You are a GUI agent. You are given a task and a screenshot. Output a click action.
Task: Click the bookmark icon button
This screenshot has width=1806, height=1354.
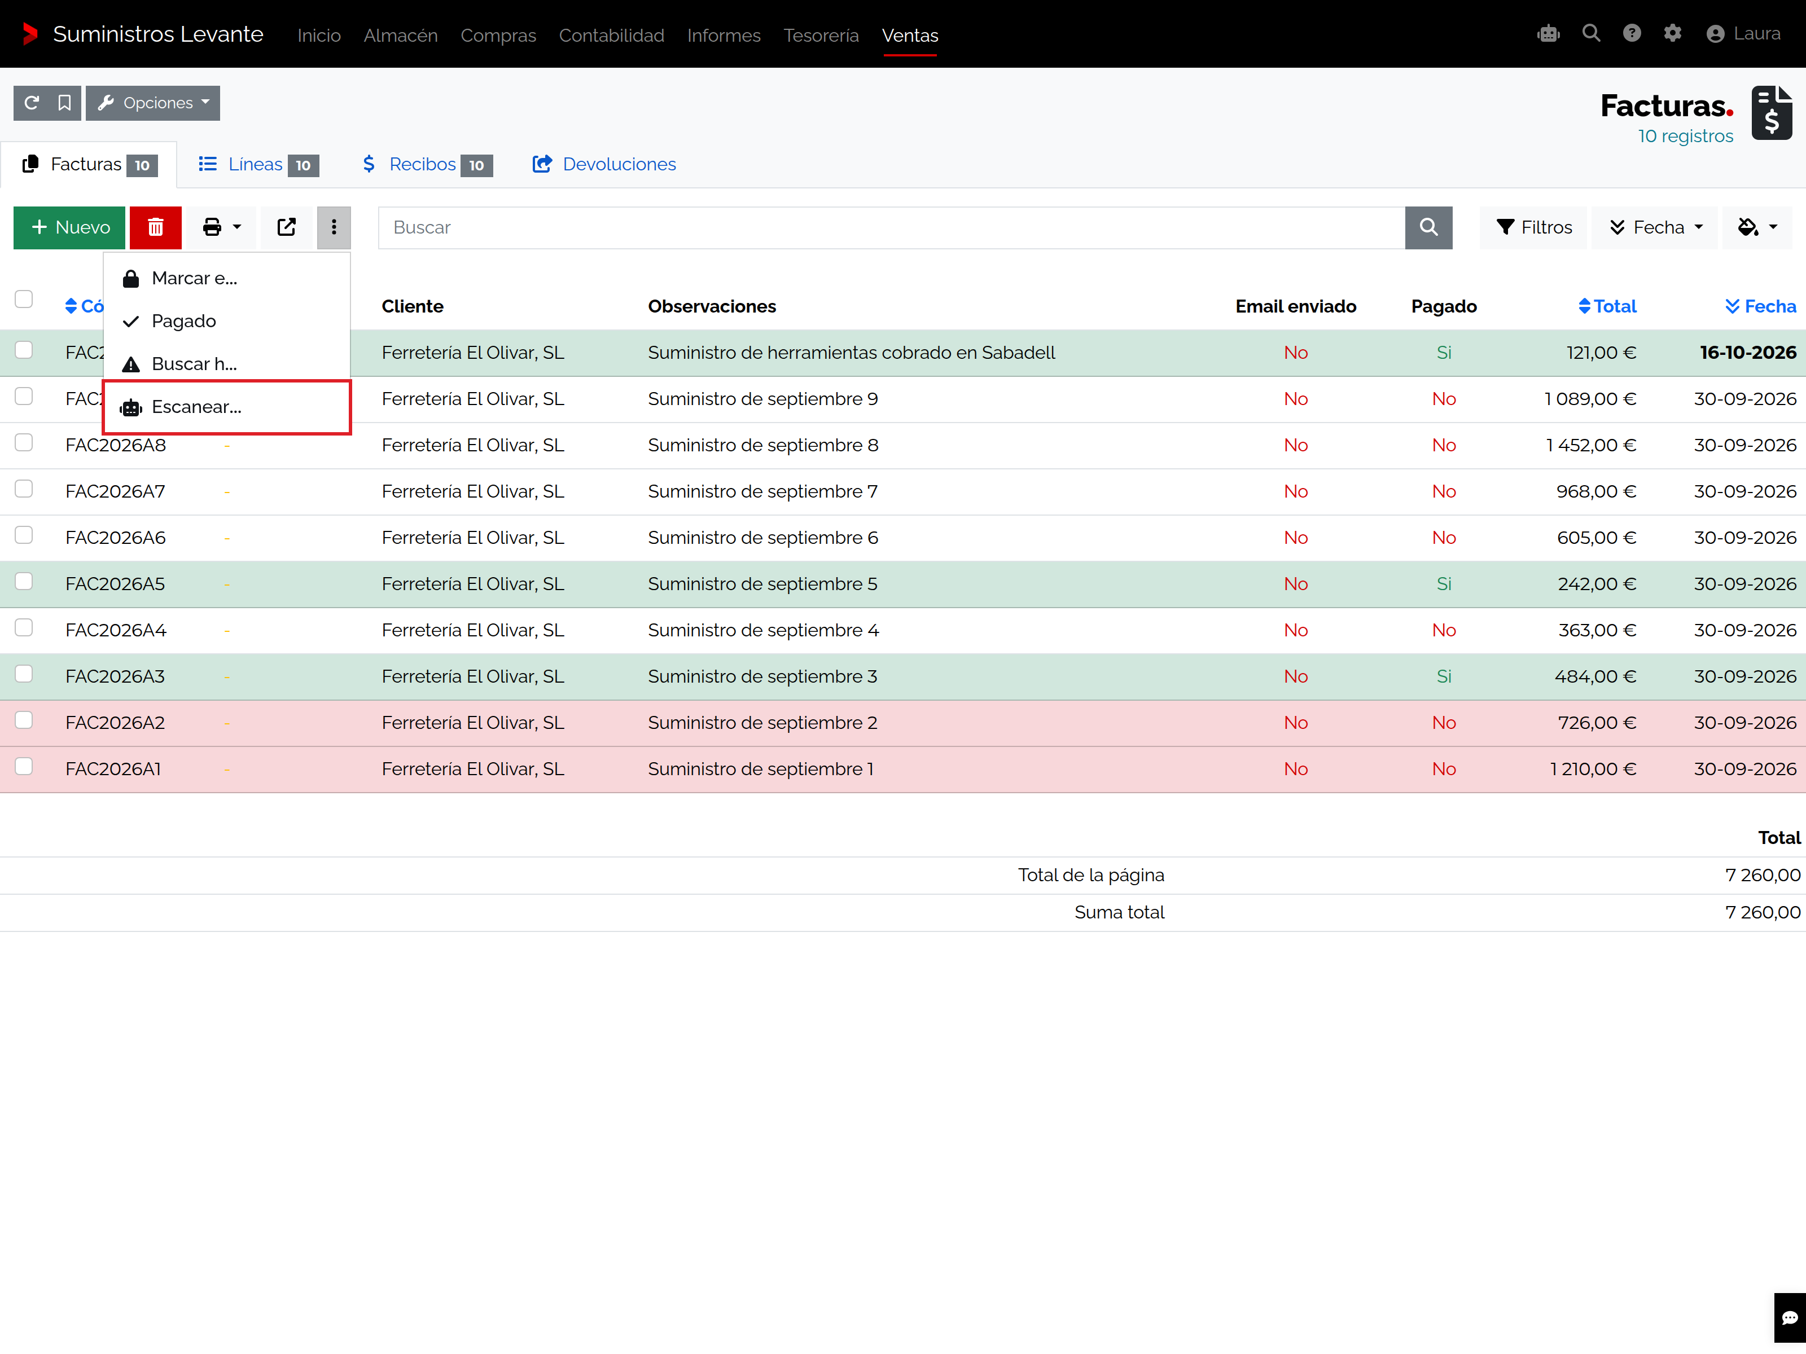(x=64, y=103)
